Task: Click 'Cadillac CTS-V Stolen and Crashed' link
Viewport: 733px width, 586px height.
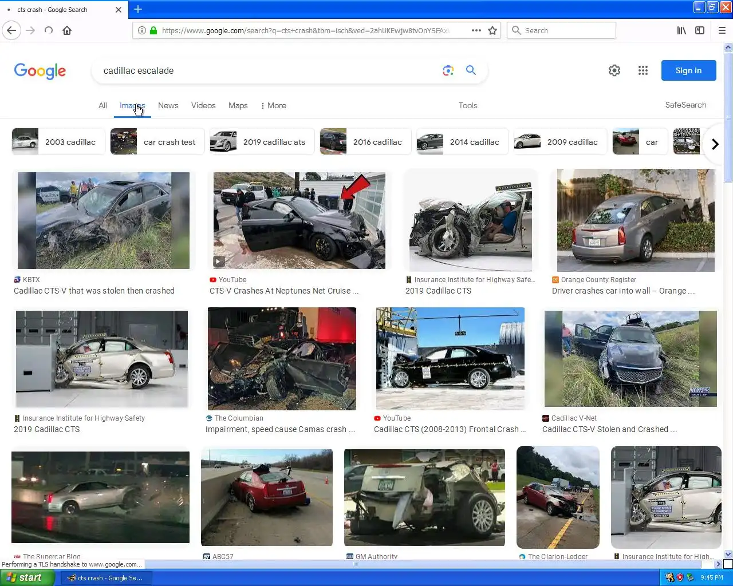Action: [x=610, y=429]
